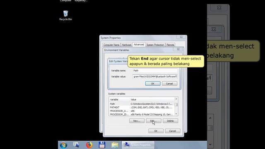Viewport: 265px width, 149px height.
Task: Open the System Protection tab
Action: tap(155, 45)
